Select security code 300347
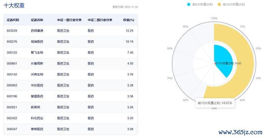 click(12, 129)
